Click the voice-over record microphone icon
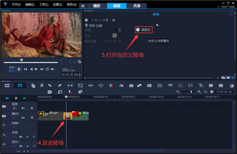Viewport: 237px width, 154px height. click(70, 92)
